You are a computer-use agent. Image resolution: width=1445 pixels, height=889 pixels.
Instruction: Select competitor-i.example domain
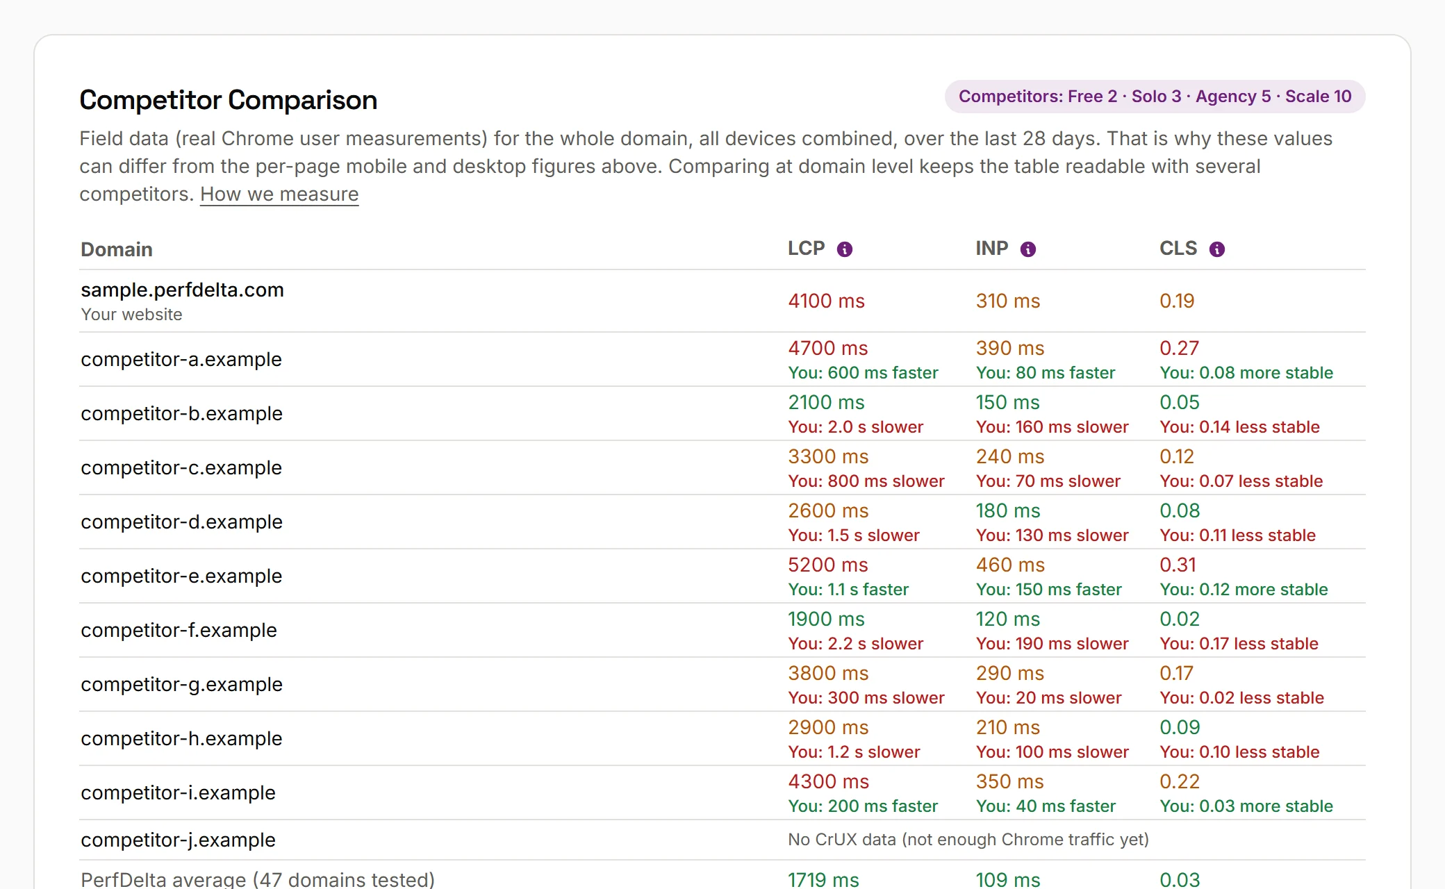tap(178, 792)
